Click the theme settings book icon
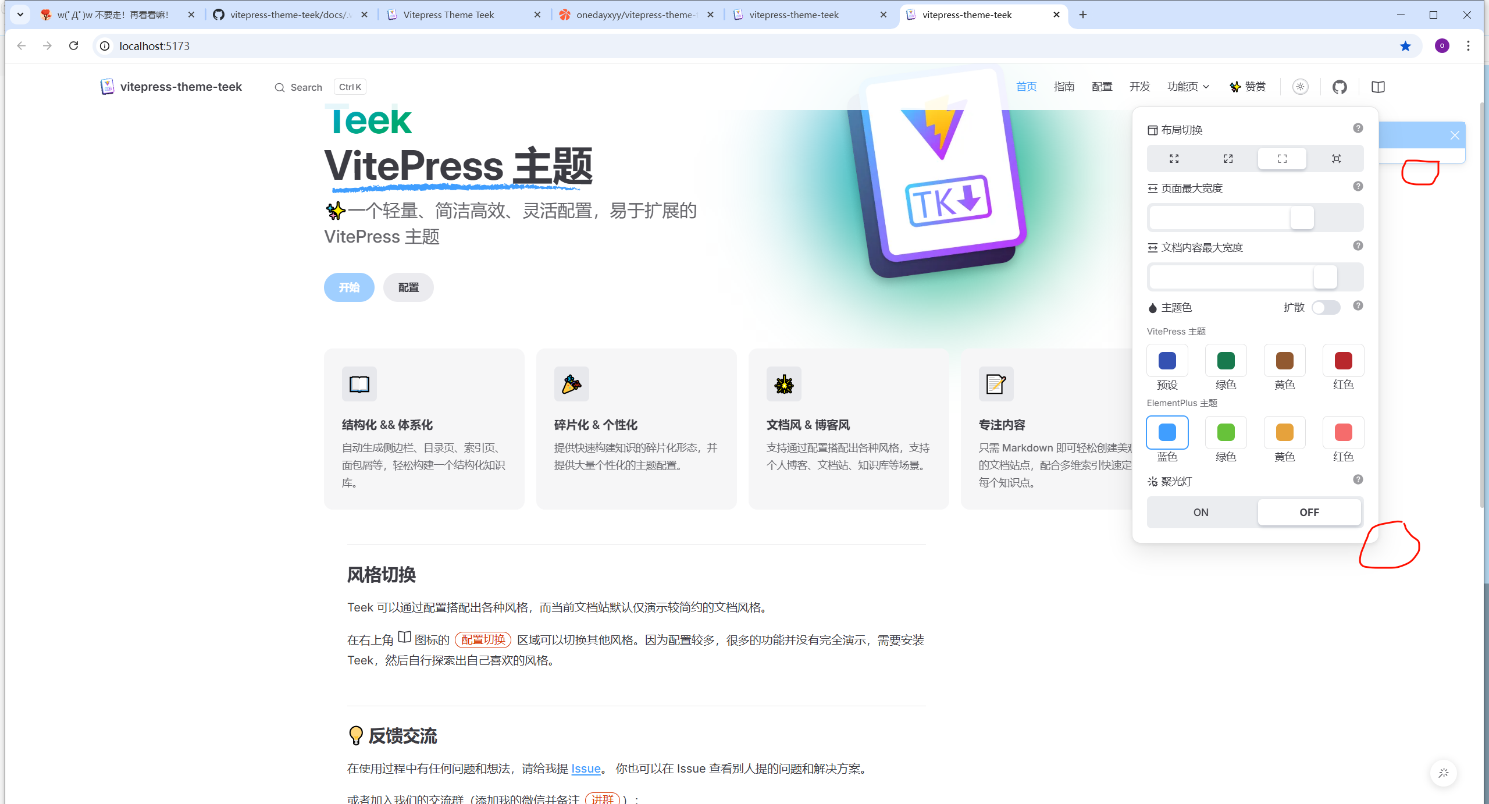1489x804 pixels. click(1378, 87)
